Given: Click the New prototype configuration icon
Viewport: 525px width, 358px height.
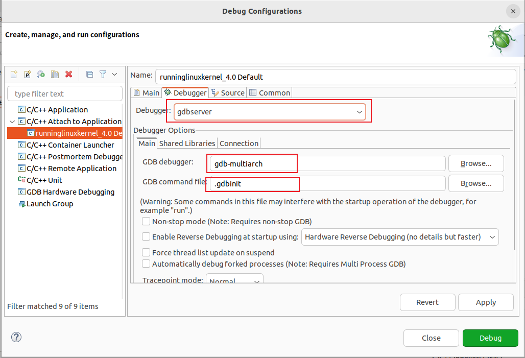Looking at the screenshot, I should [x=28, y=75].
